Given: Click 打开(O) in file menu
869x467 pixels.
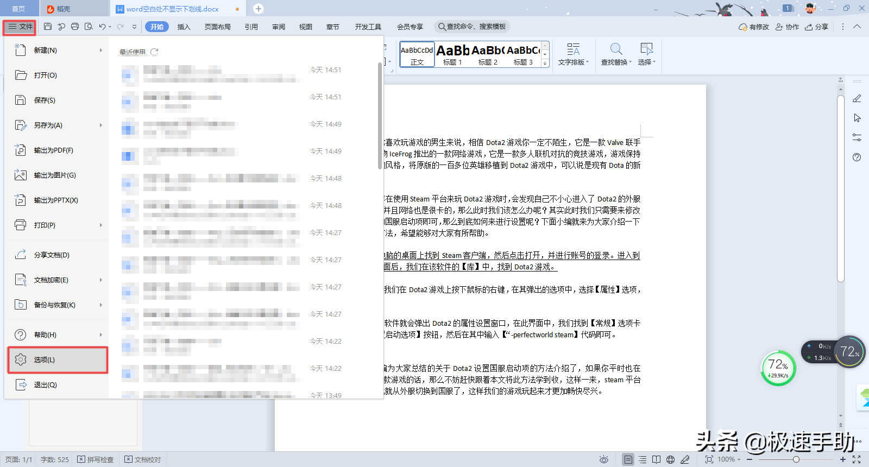Looking at the screenshot, I should click(x=58, y=75).
